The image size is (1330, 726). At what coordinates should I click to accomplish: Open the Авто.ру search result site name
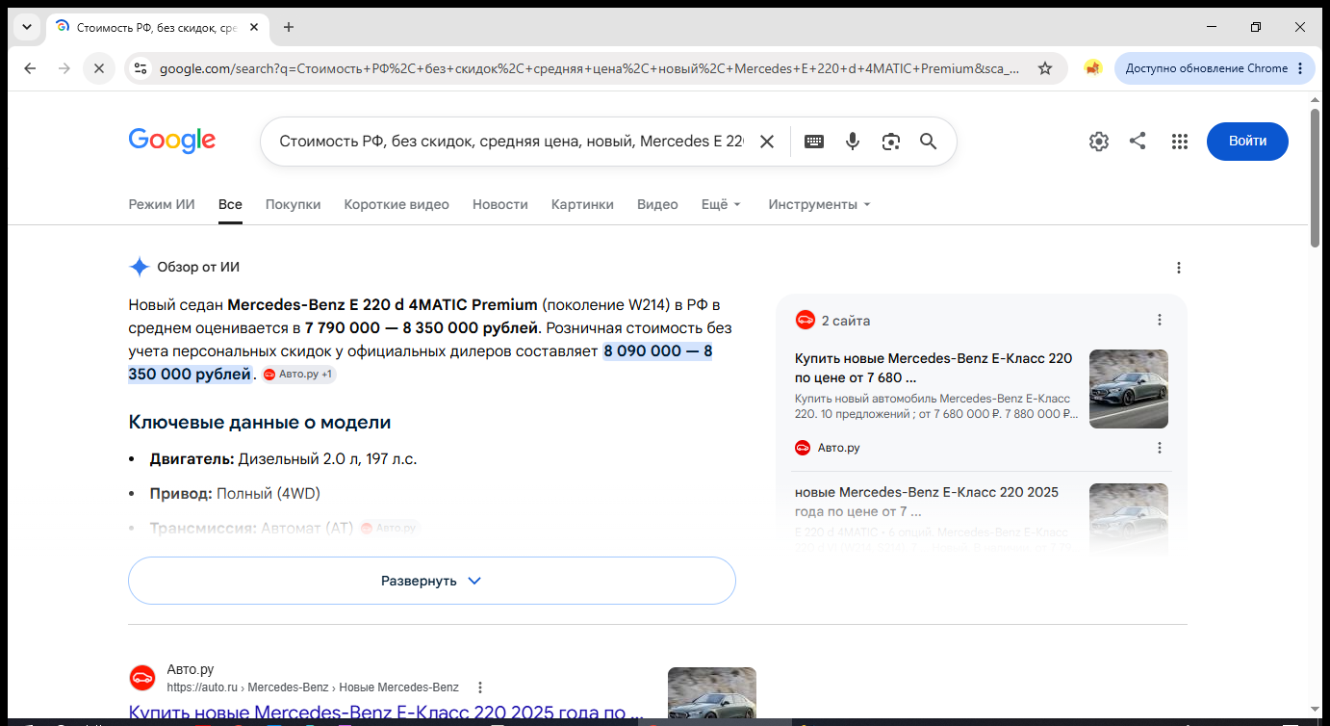191,669
